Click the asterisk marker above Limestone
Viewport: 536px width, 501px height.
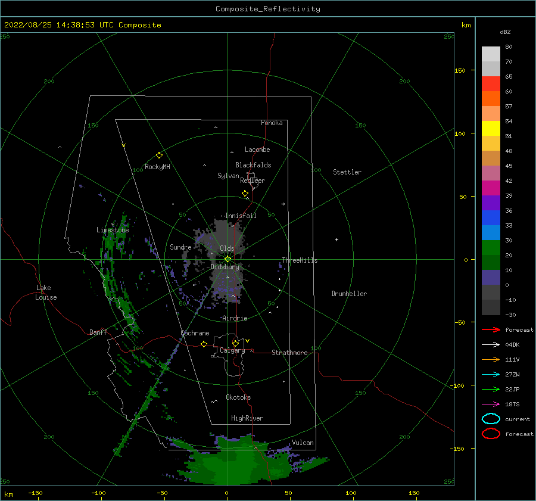point(113,225)
